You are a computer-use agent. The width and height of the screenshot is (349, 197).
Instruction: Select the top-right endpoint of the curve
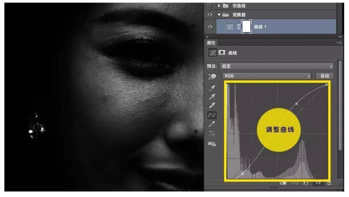(327, 85)
